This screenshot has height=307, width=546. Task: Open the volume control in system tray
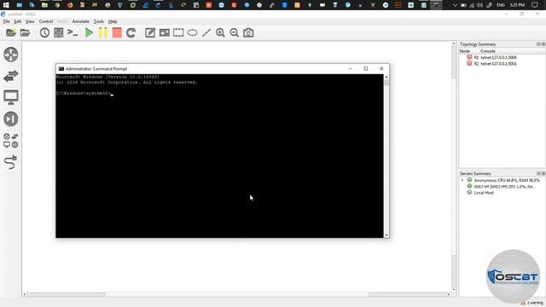pos(480,5)
